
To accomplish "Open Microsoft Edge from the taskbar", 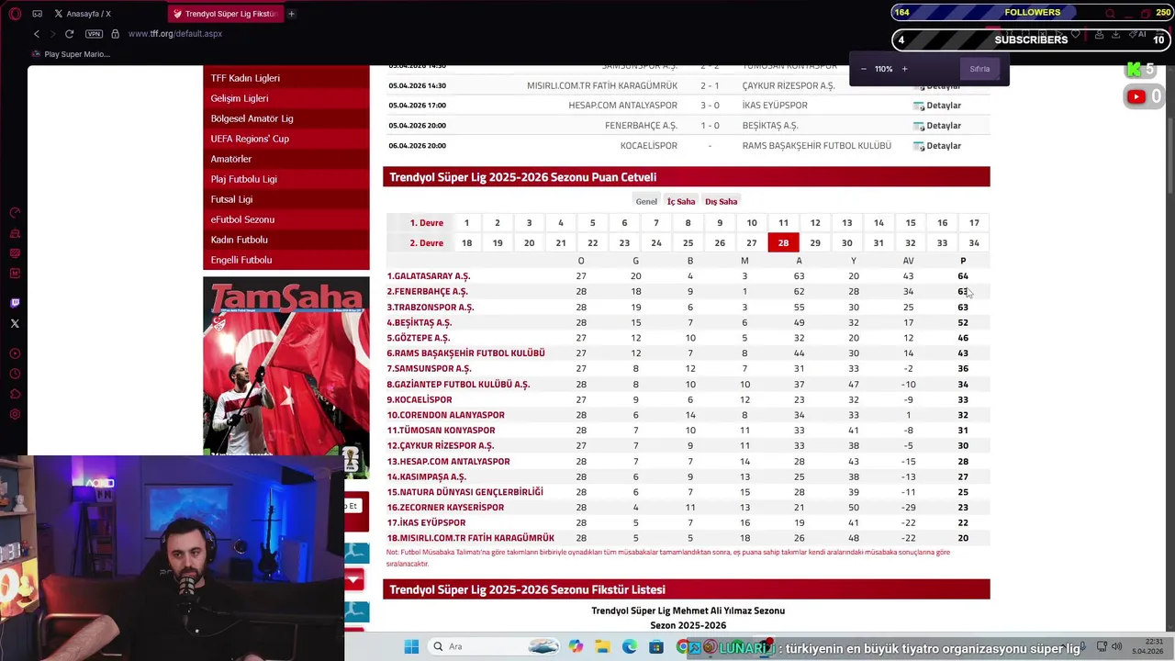I will click(x=629, y=646).
